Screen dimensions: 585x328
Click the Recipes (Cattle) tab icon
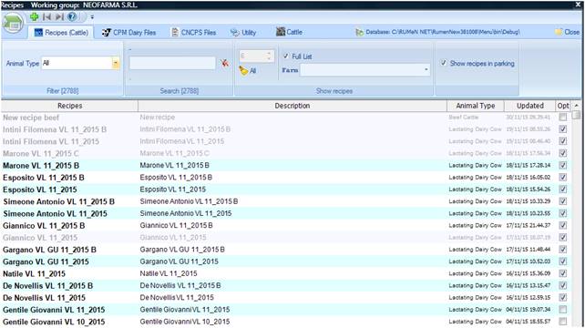pos(38,33)
